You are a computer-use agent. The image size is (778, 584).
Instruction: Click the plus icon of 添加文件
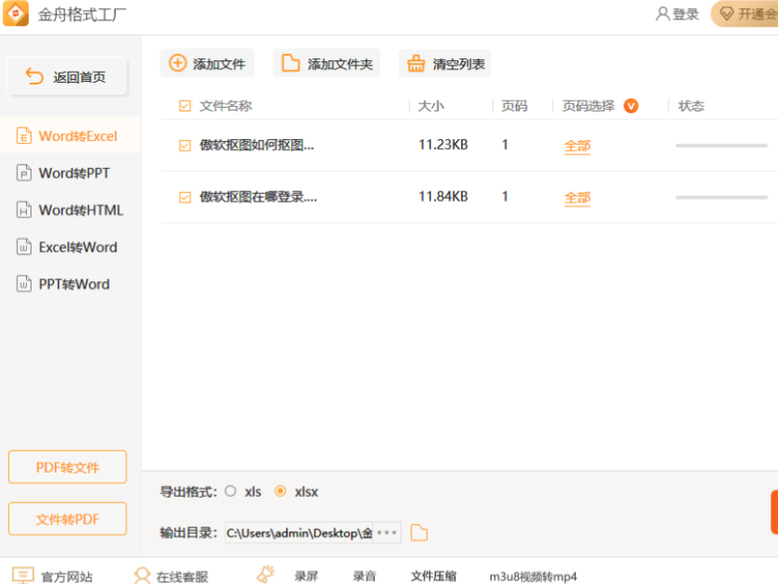(178, 64)
